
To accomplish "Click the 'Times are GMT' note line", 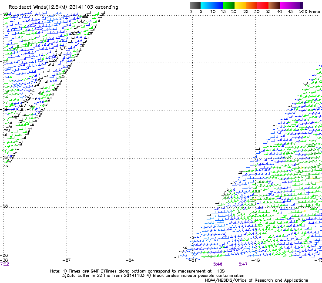I will 138,271.
